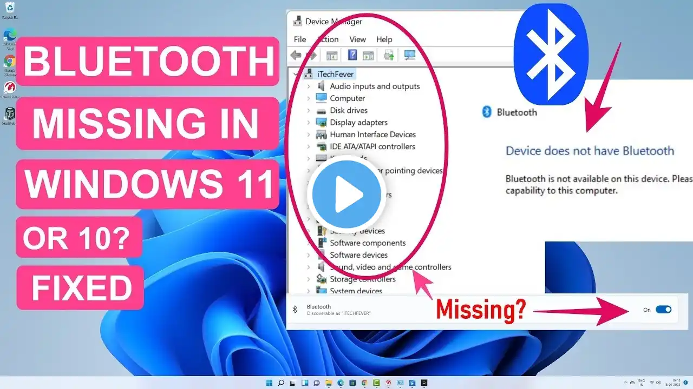The image size is (693, 389).
Task: Click the large blue play button
Action: point(346,194)
